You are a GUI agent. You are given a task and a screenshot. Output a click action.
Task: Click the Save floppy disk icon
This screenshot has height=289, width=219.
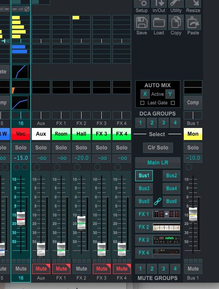tap(142, 22)
